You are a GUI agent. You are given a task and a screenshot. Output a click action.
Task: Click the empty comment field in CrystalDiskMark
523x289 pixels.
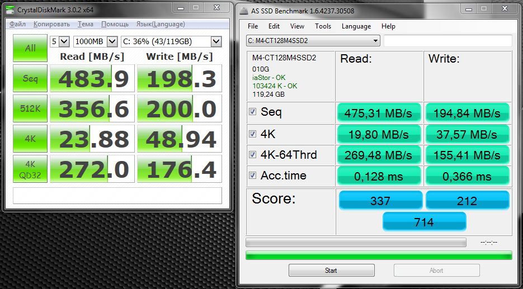coord(117,195)
